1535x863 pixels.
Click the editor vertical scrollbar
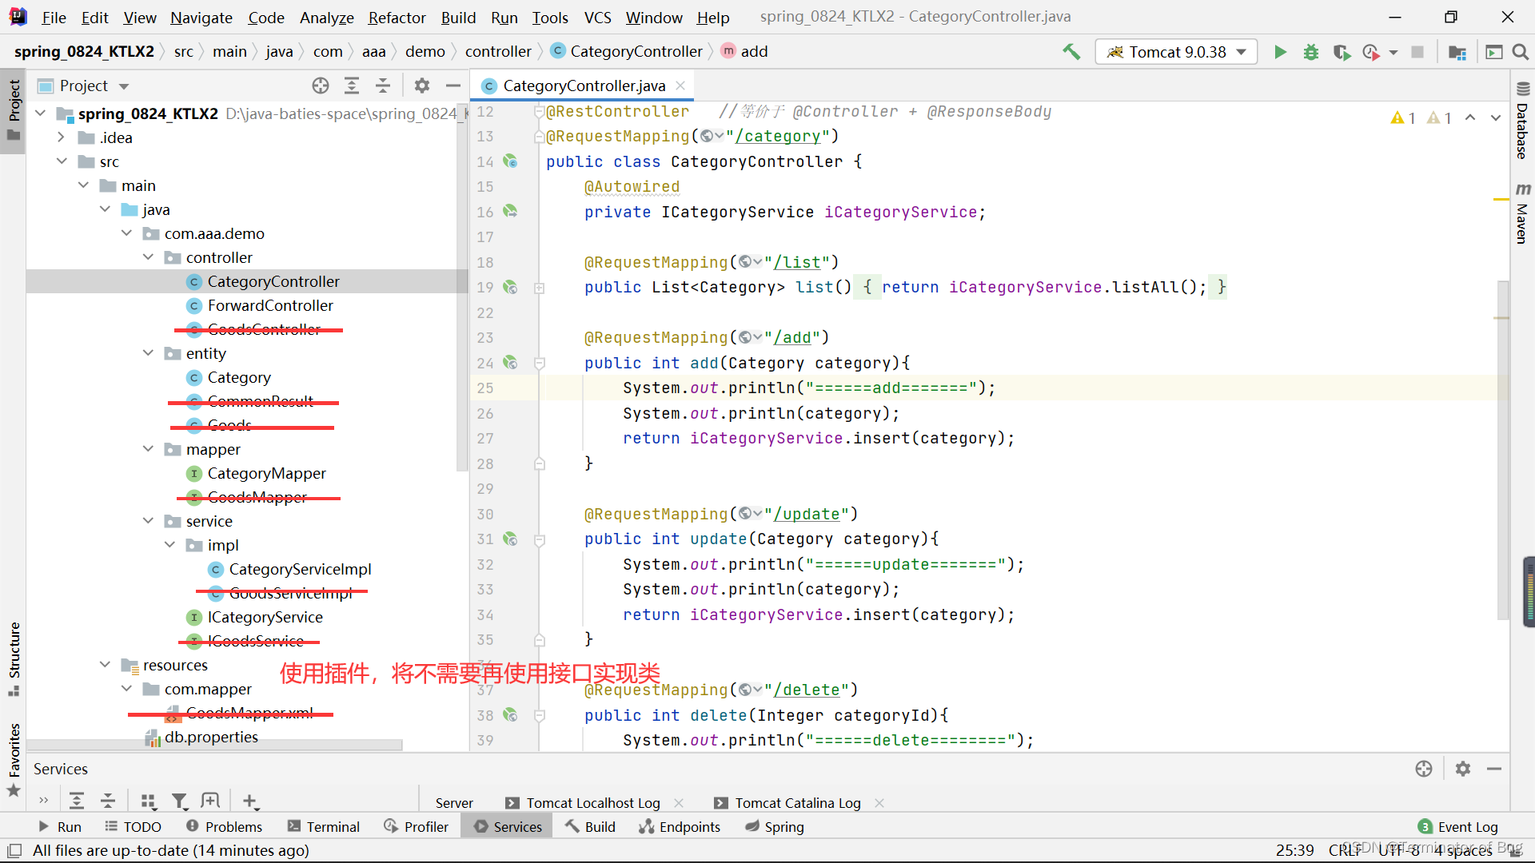click(x=1503, y=447)
